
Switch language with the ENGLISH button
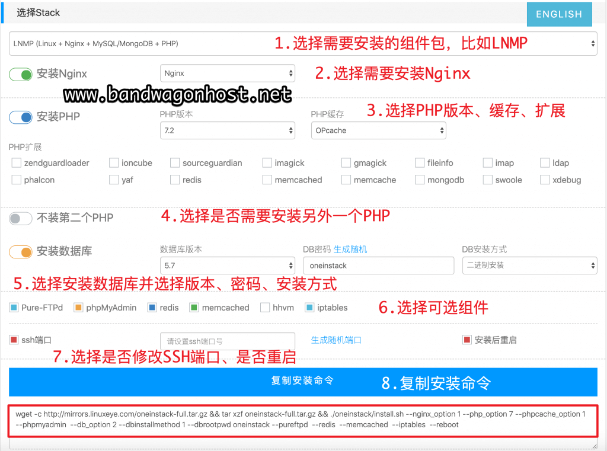559,14
